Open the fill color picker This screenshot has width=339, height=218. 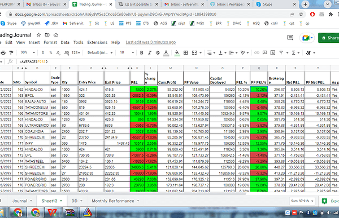[177, 52]
